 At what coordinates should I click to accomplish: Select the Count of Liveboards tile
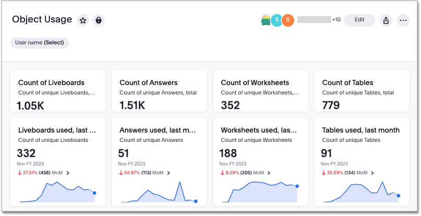pos(57,91)
